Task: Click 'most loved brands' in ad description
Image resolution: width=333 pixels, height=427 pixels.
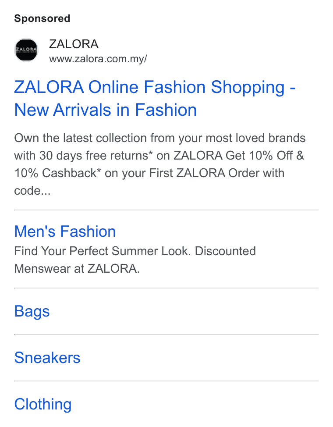Action: [x=256, y=138]
